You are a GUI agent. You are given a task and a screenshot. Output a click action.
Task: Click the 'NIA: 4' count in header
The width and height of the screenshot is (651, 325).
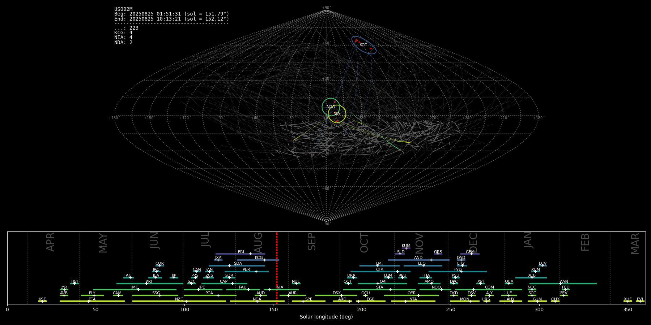point(123,38)
